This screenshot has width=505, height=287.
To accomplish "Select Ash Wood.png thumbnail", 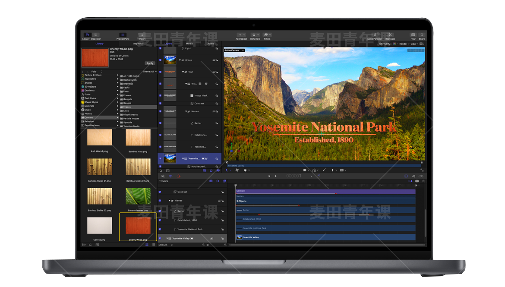I will (x=100, y=137).
